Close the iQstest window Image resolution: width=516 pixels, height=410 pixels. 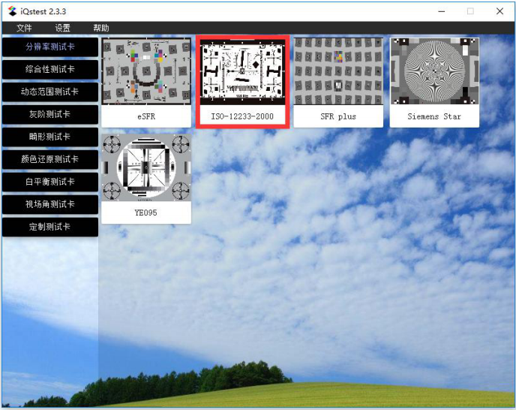click(x=499, y=11)
